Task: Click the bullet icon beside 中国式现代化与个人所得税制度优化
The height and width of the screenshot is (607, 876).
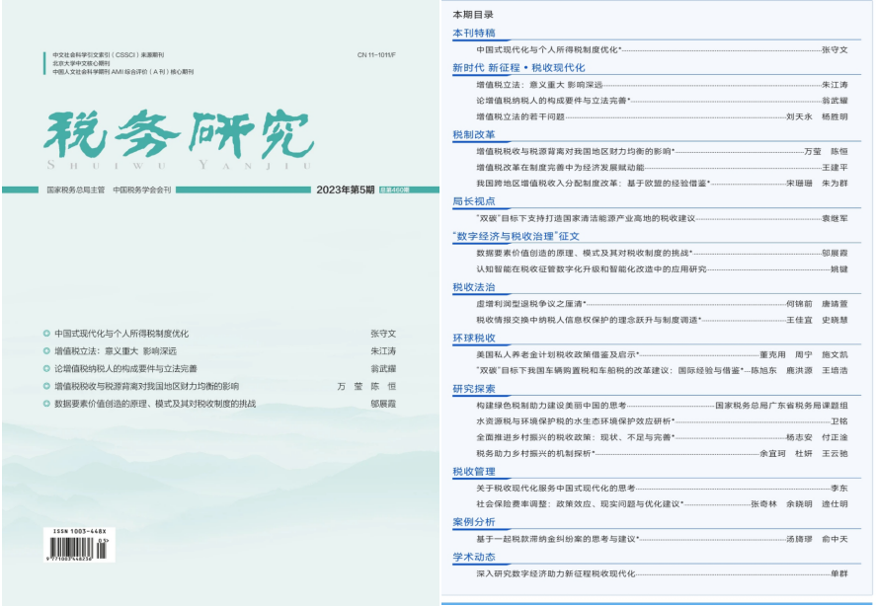Action: (x=47, y=334)
